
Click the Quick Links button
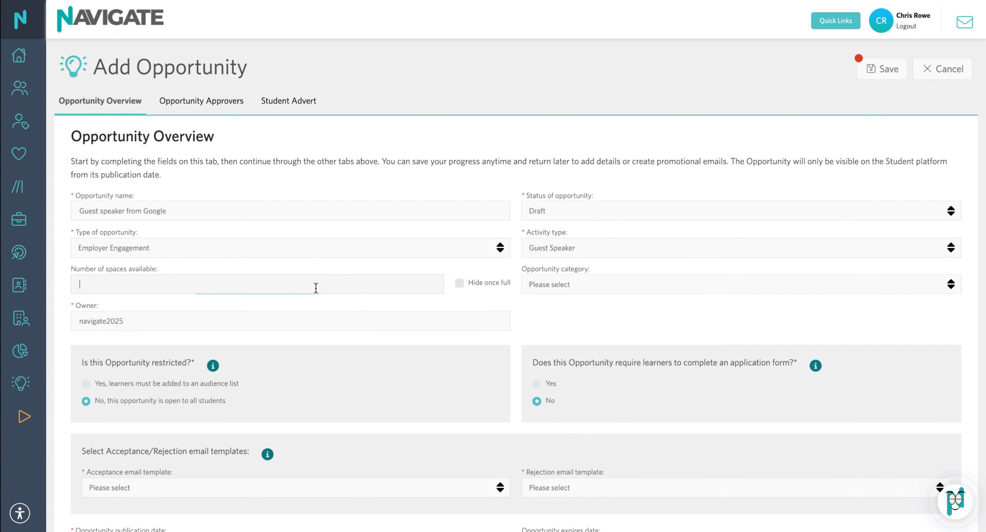coord(836,21)
